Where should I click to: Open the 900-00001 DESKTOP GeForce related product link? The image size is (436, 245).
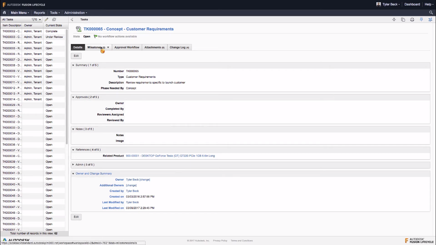point(170,156)
